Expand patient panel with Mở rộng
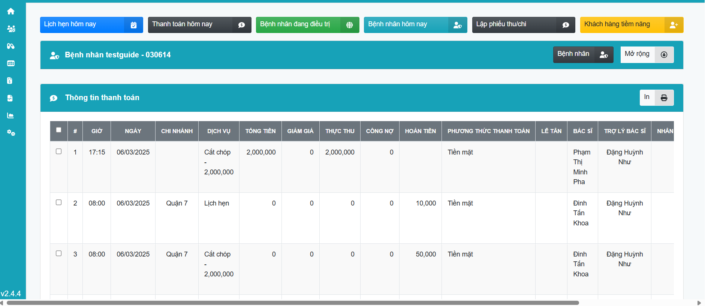 (647, 55)
